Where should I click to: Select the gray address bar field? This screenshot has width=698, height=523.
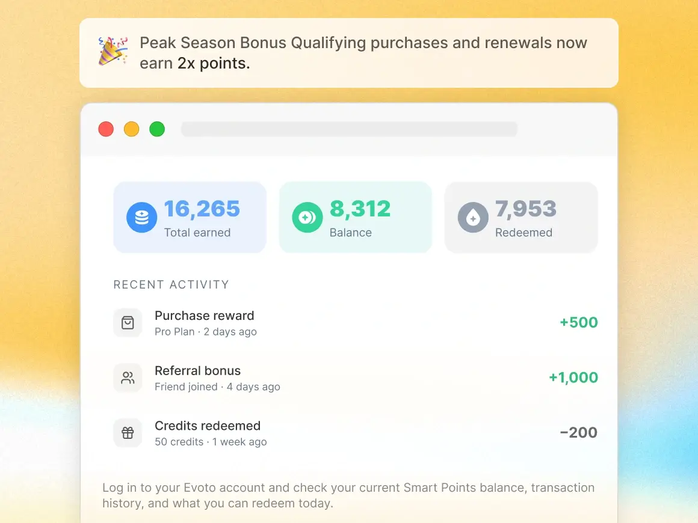(x=350, y=129)
